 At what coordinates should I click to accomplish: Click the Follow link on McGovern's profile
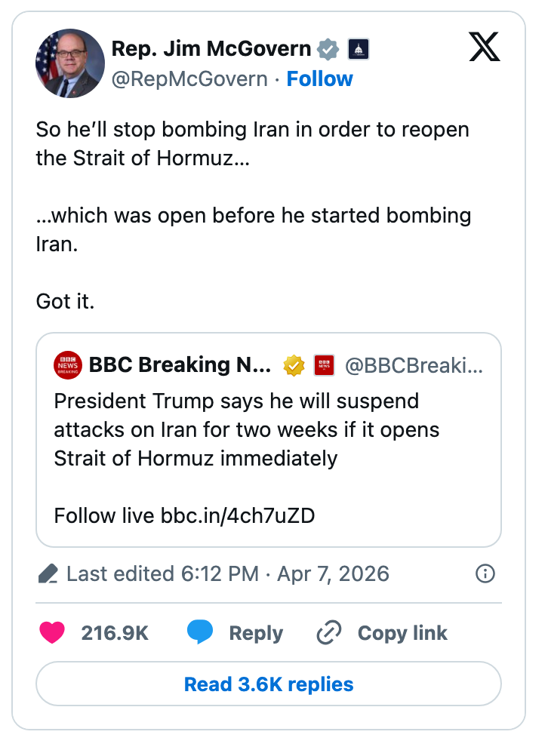pyautogui.click(x=320, y=78)
